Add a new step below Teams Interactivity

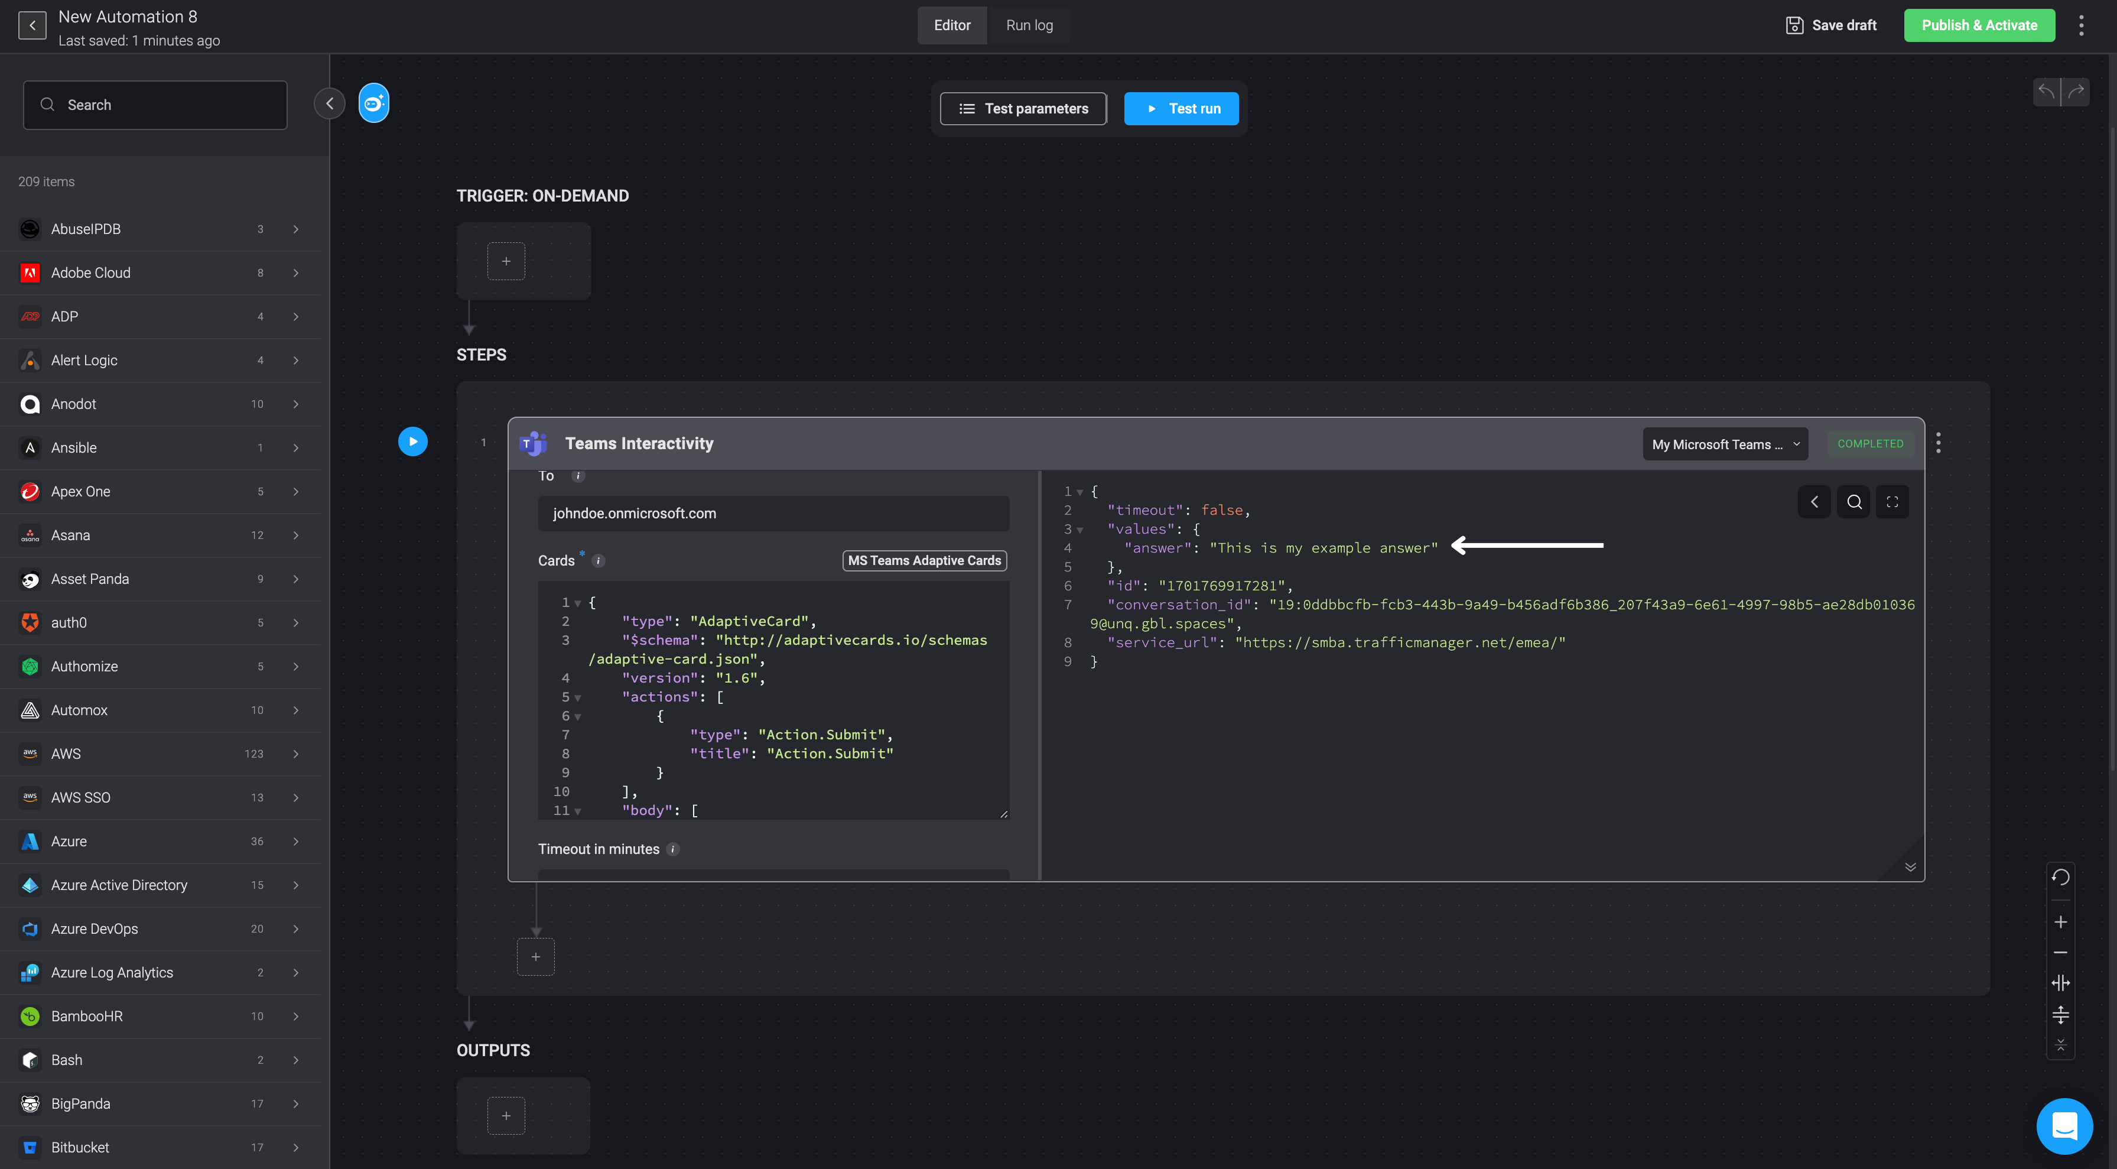(536, 957)
